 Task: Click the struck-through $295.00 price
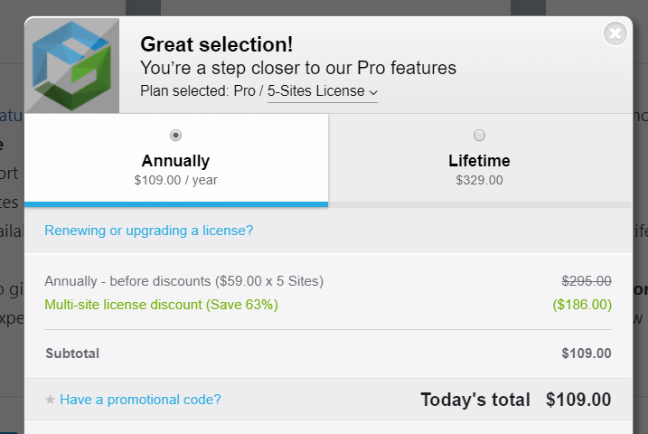(x=587, y=281)
